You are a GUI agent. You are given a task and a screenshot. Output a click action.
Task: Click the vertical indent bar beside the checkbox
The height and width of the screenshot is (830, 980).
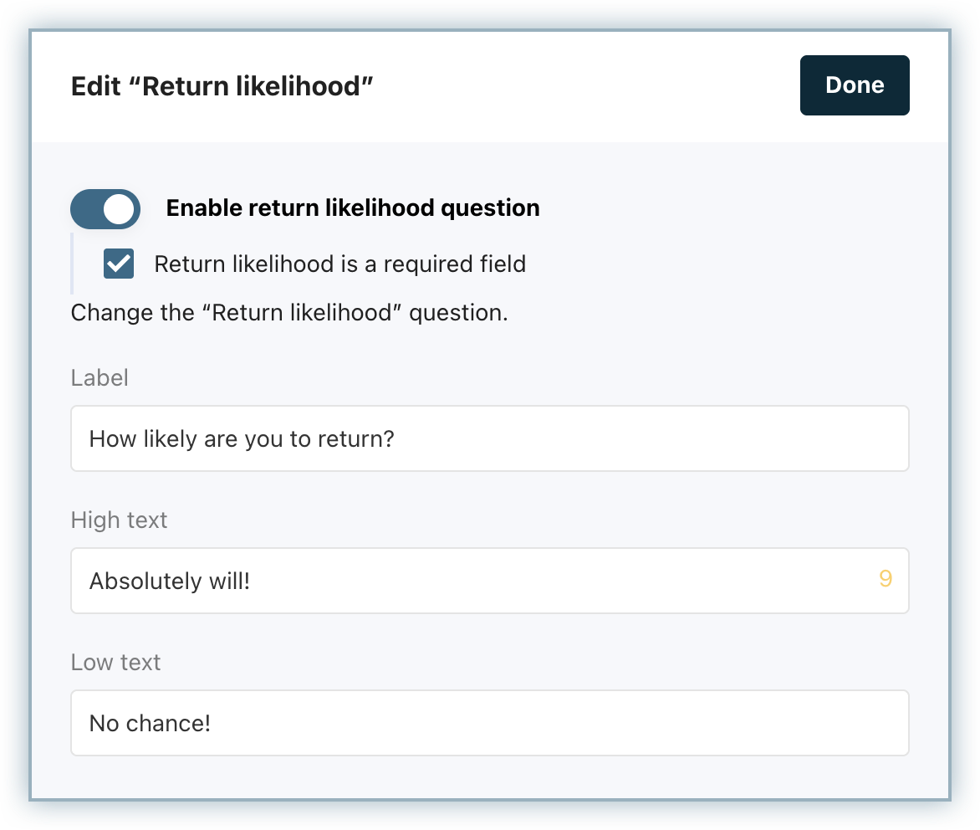pos(73,264)
